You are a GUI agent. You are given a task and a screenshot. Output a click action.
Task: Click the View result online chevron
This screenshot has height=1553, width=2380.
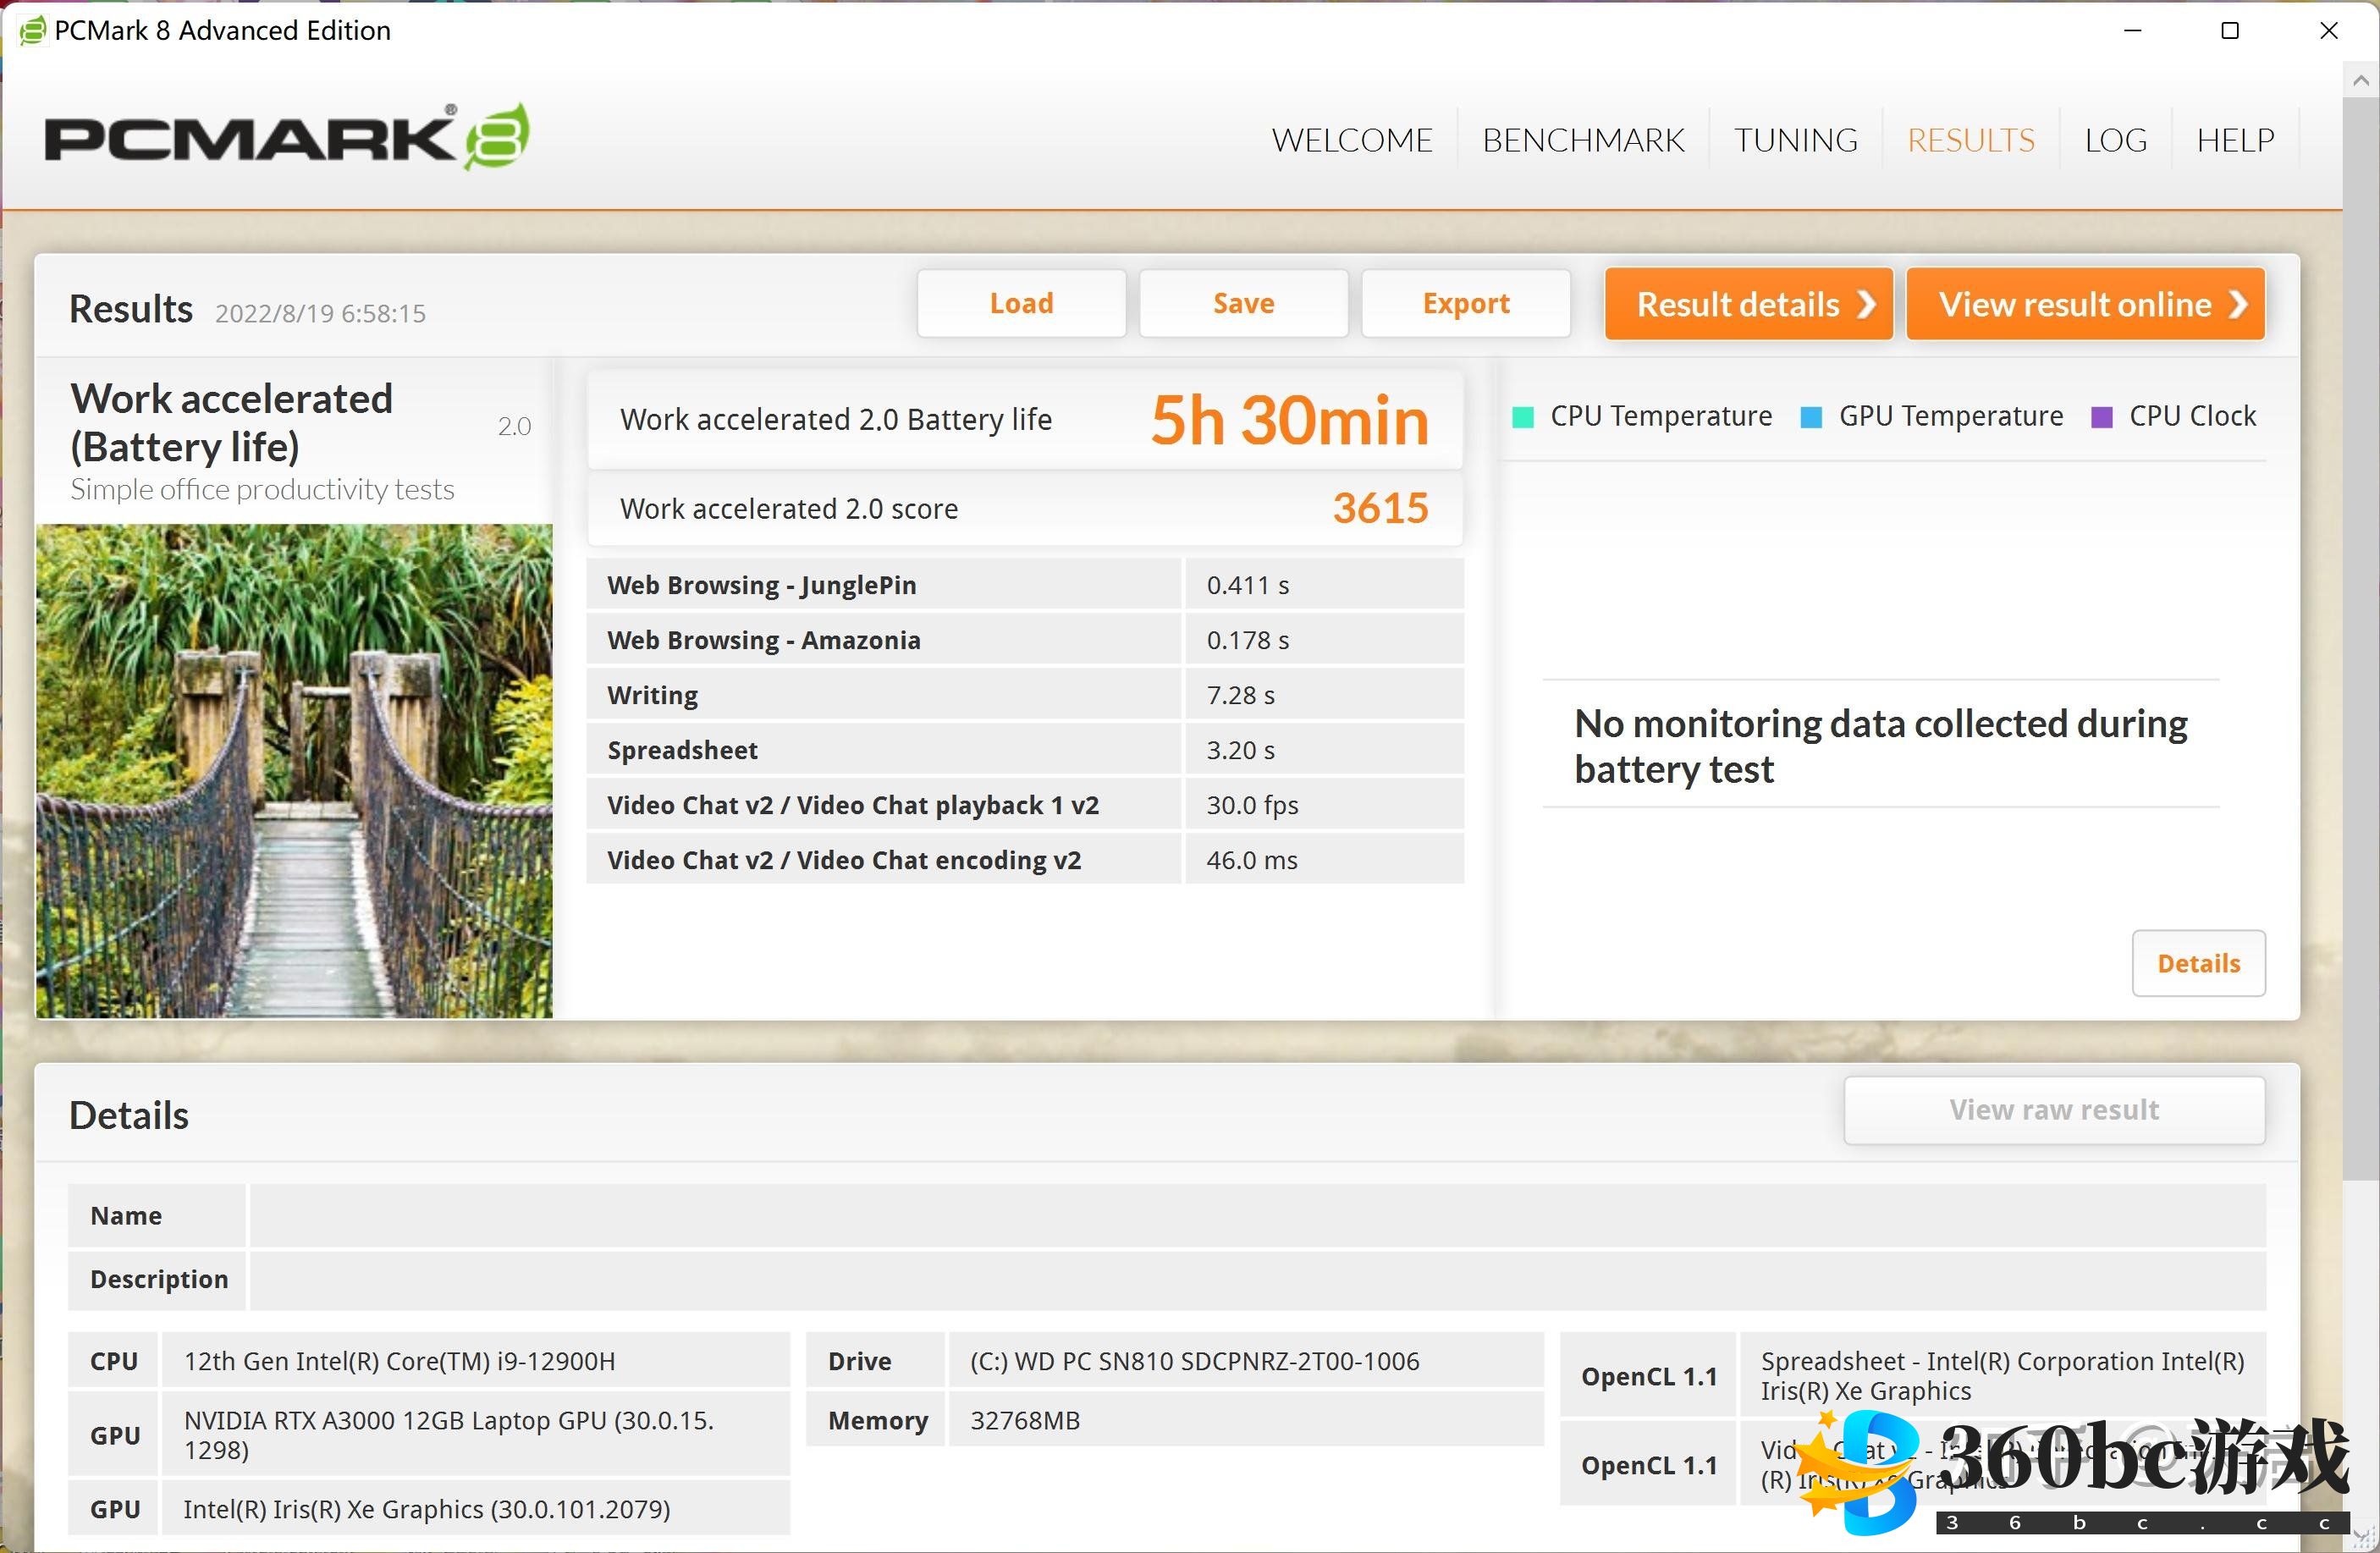click(x=2239, y=304)
